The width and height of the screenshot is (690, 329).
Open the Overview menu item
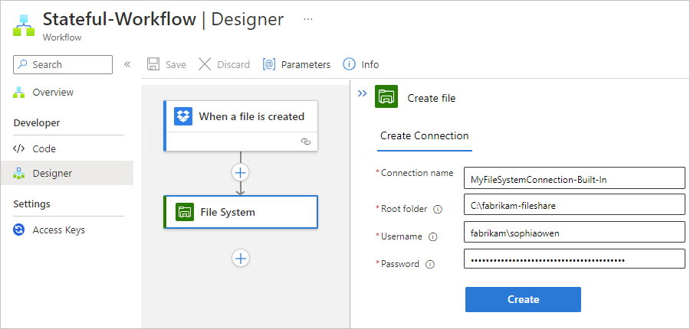tap(53, 93)
